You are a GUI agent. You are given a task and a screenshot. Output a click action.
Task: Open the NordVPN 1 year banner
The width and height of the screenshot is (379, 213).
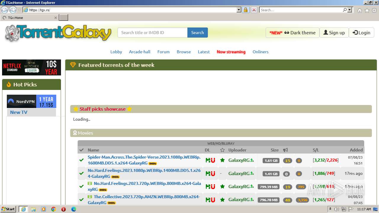click(31, 101)
